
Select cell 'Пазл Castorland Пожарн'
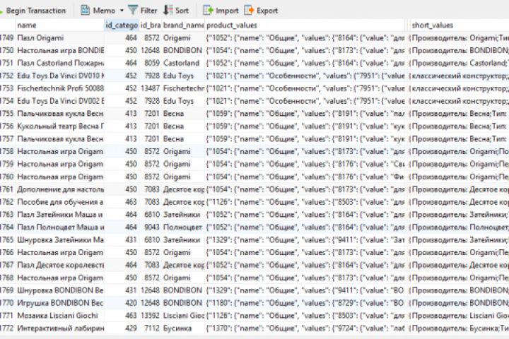coord(59,63)
